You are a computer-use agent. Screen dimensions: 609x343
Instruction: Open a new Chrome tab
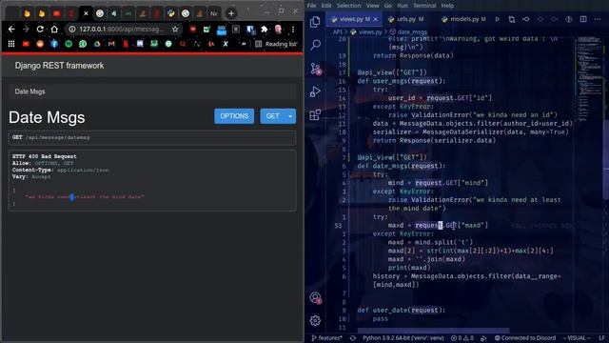tap(231, 13)
